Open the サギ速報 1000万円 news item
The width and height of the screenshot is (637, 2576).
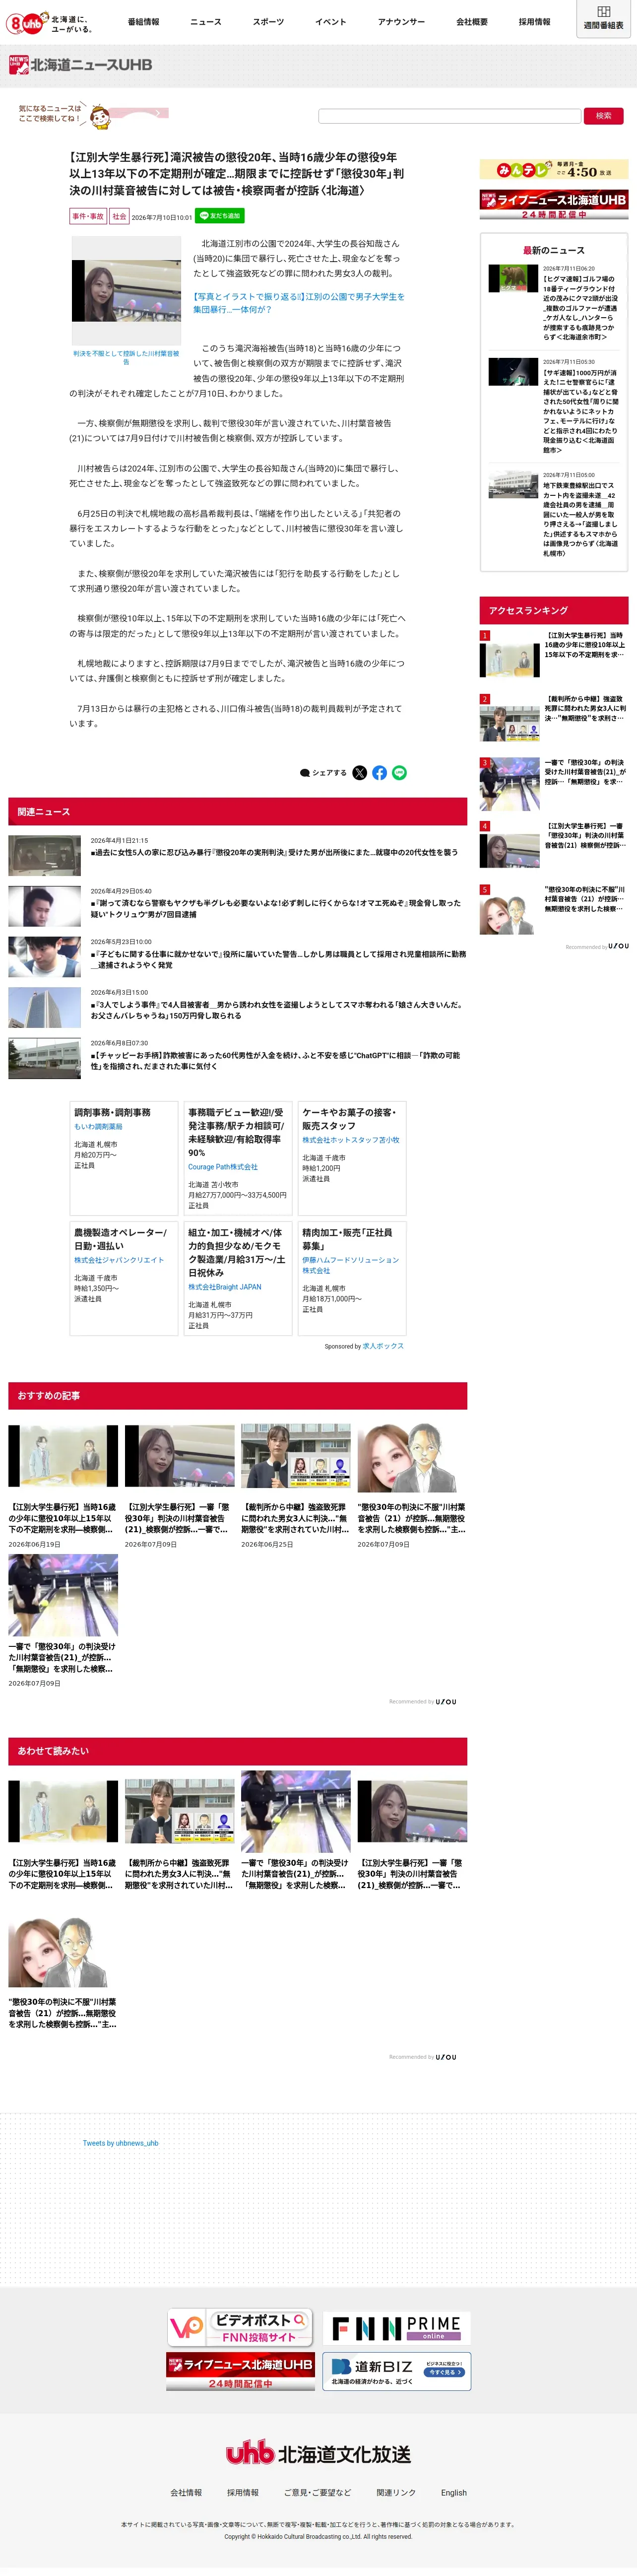554,406
